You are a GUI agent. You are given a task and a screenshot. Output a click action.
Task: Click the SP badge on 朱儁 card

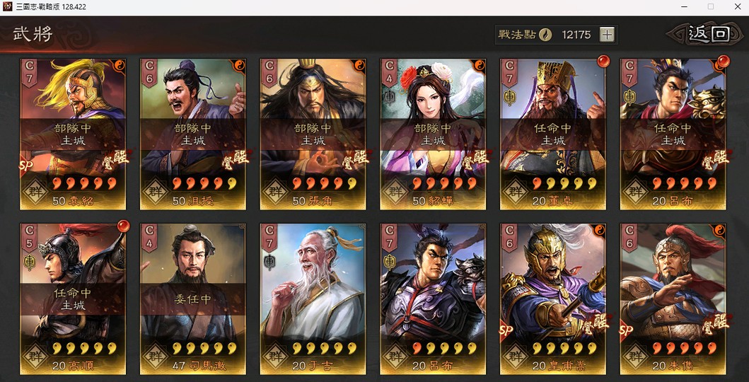pos(626,331)
